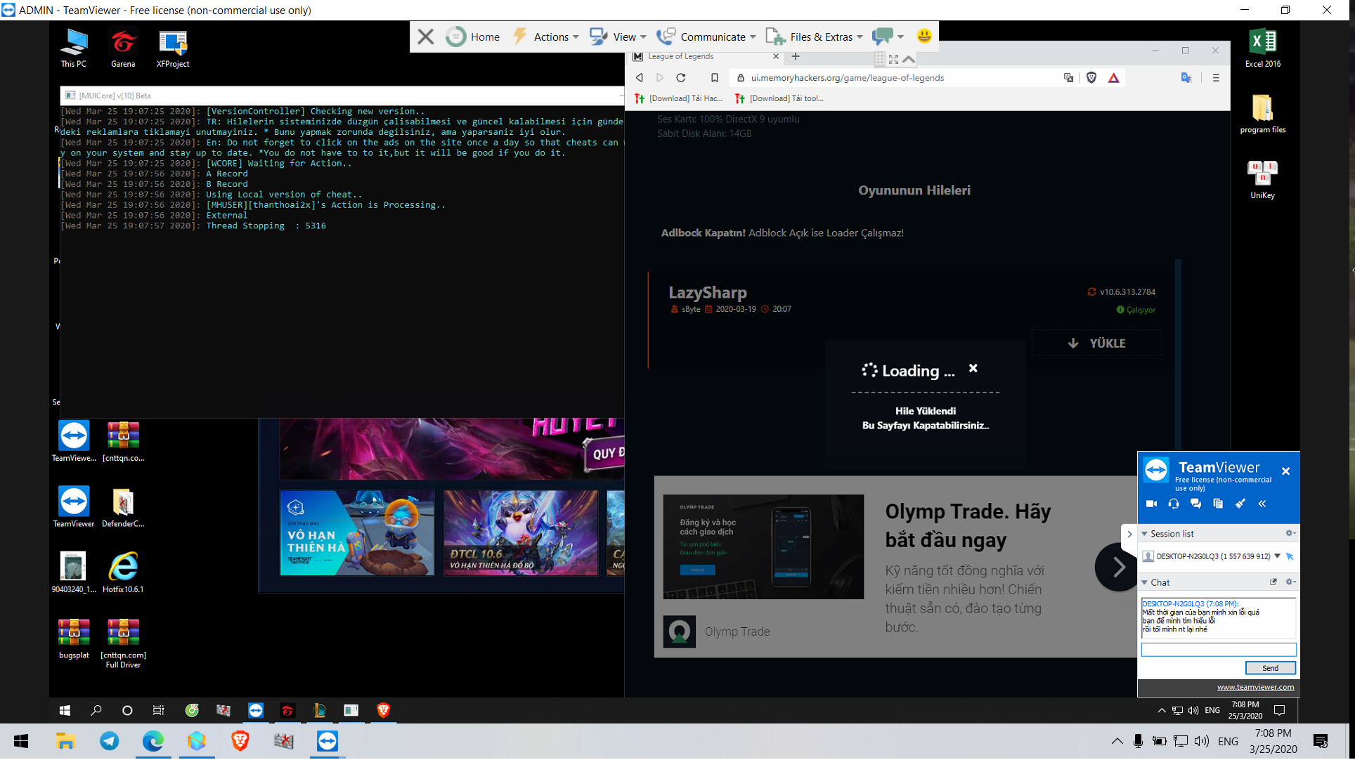Open Telegram from the local taskbar
1355x760 pixels.
click(x=110, y=741)
